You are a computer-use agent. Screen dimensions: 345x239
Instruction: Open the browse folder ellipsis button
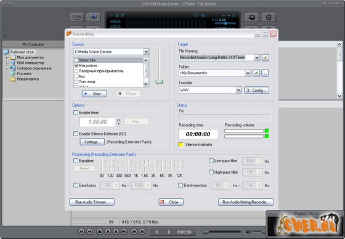click(265, 73)
